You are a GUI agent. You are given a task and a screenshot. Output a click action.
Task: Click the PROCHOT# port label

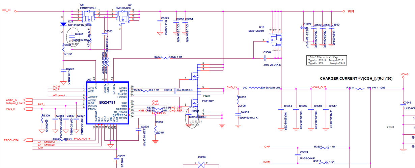pos(11,140)
